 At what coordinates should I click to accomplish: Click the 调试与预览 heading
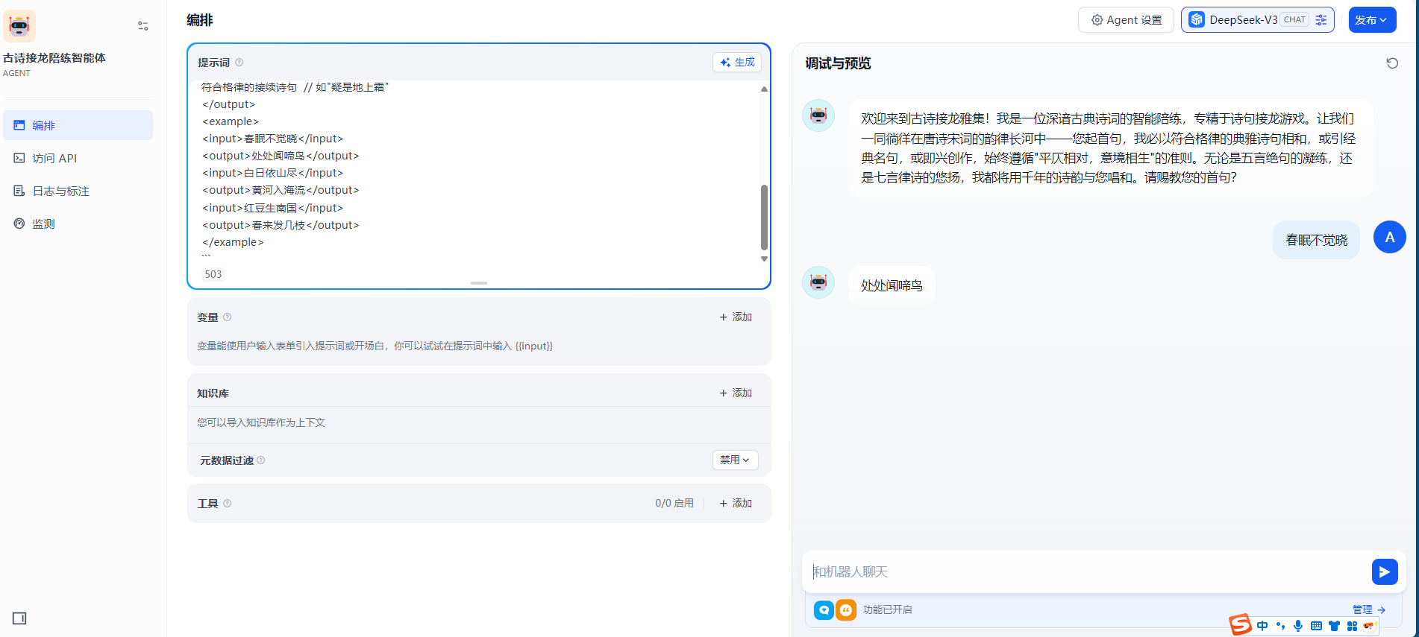[x=838, y=63]
